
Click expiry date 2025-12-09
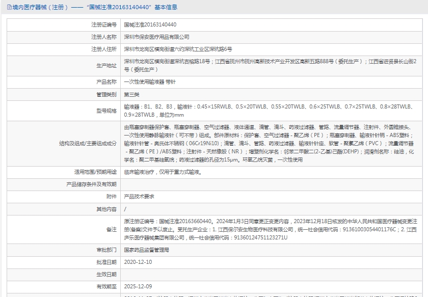coord(138,287)
